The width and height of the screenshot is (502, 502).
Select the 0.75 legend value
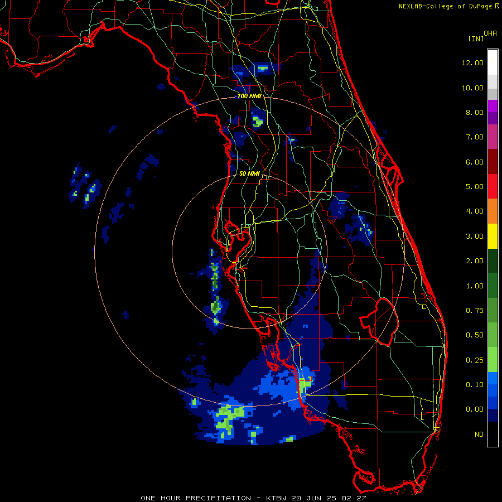click(x=475, y=311)
